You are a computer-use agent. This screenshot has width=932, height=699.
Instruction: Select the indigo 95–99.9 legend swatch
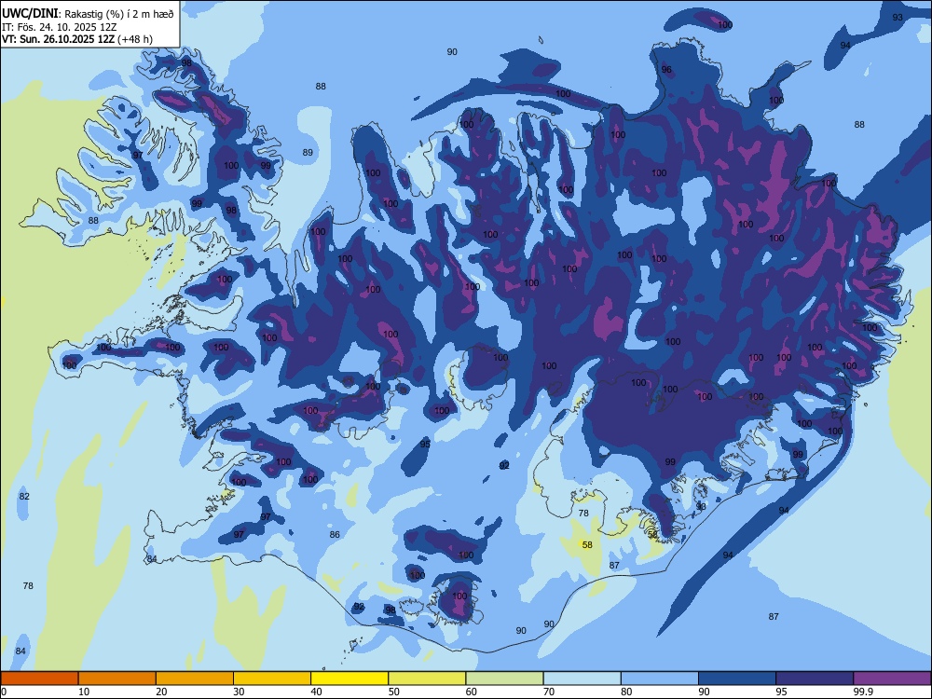[815, 678]
